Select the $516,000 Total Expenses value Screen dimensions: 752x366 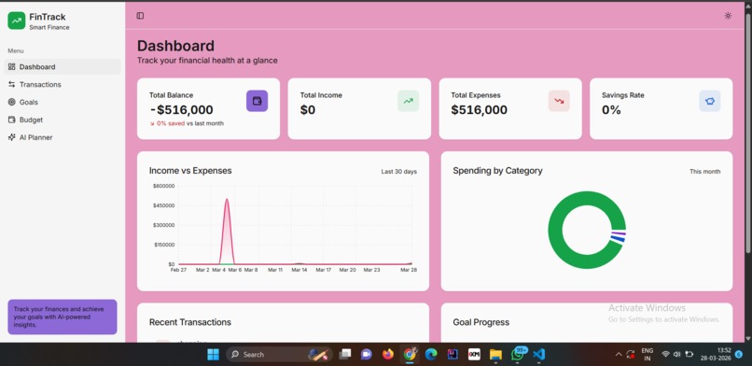click(480, 110)
